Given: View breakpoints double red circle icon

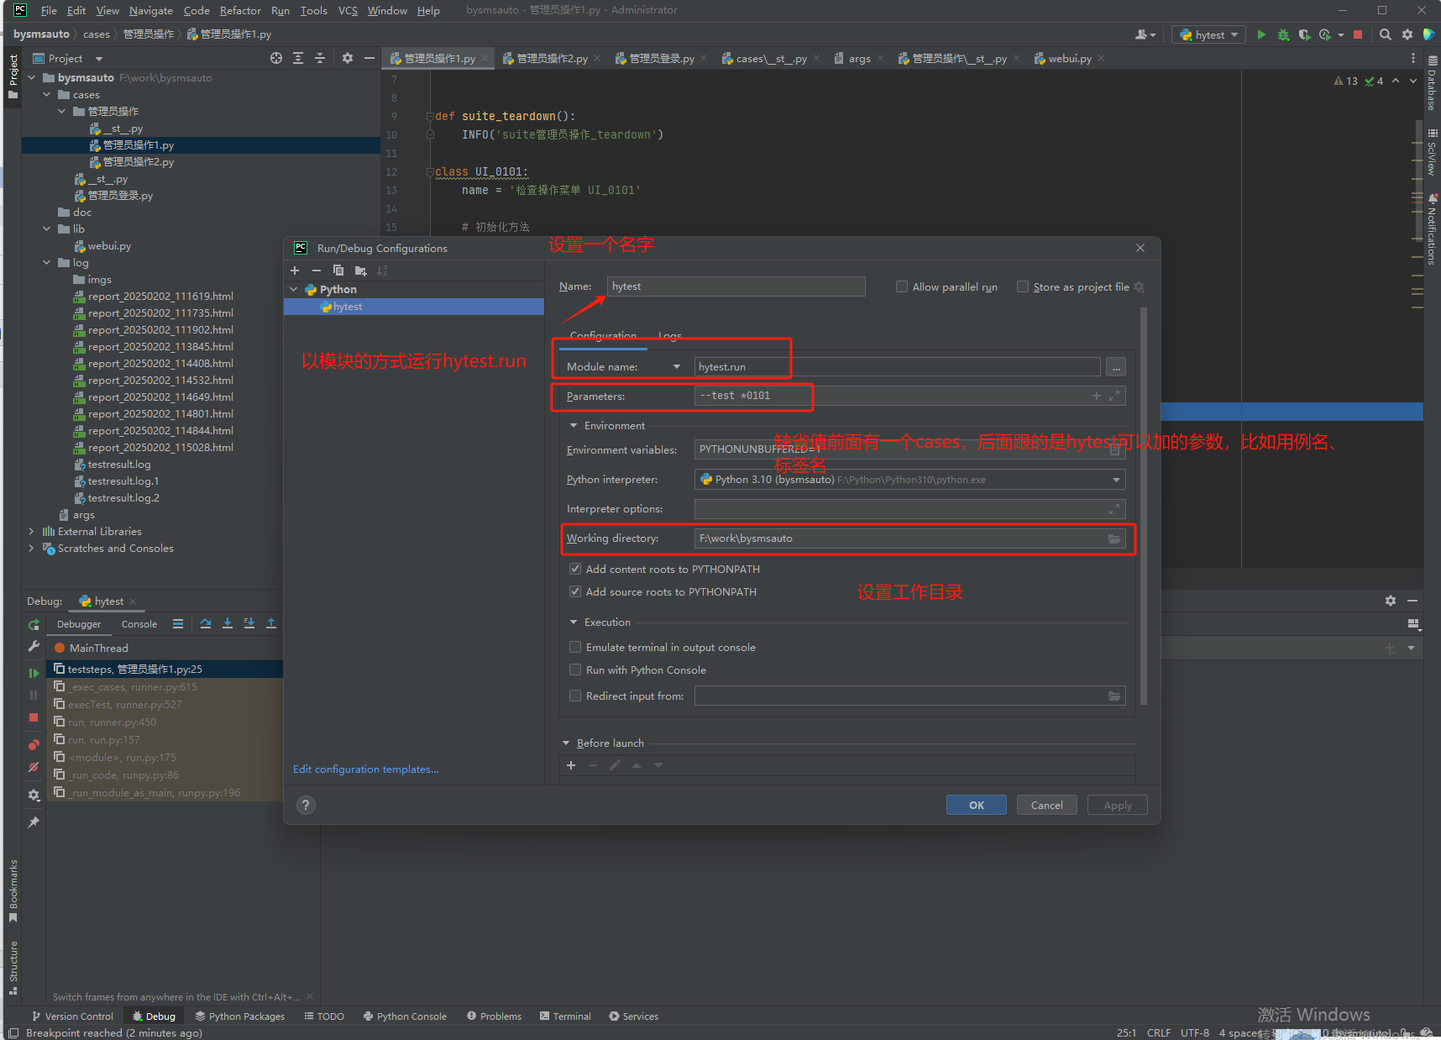Looking at the screenshot, I should tap(34, 744).
